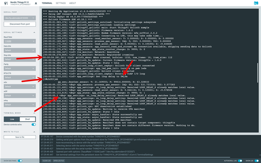
Task: Click the 'Modem firmware version' terminal line
Action: pos(100,33)
